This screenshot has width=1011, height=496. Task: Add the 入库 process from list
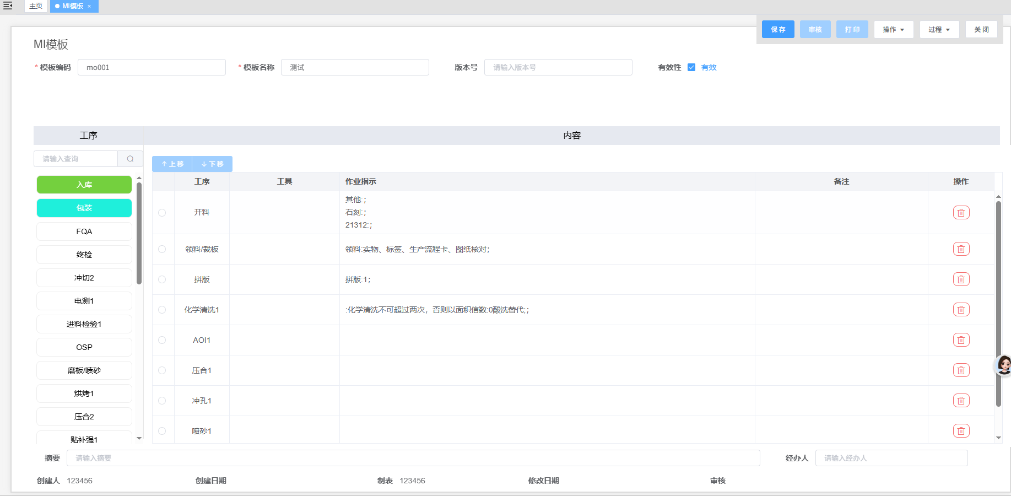coord(84,185)
